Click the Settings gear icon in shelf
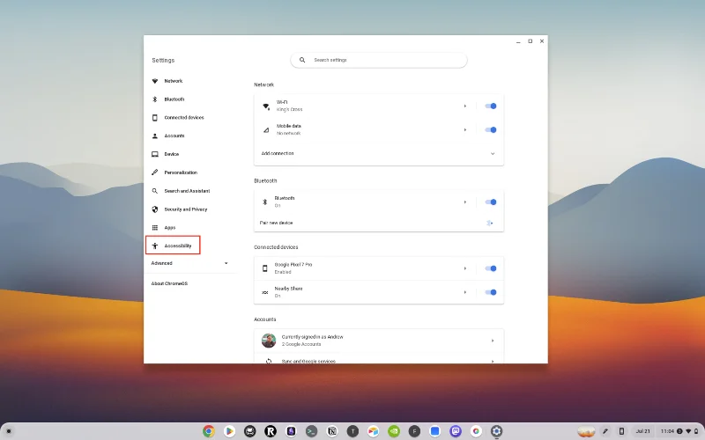Image resolution: width=705 pixels, height=440 pixels. tap(496, 431)
